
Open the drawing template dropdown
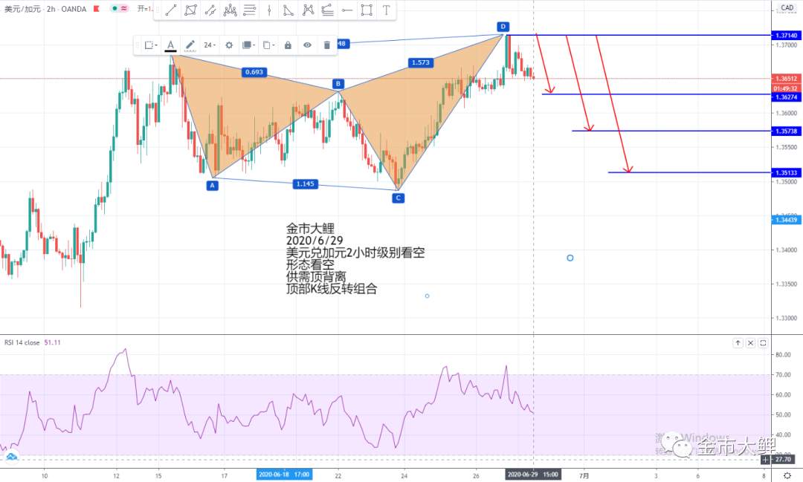click(x=150, y=45)
